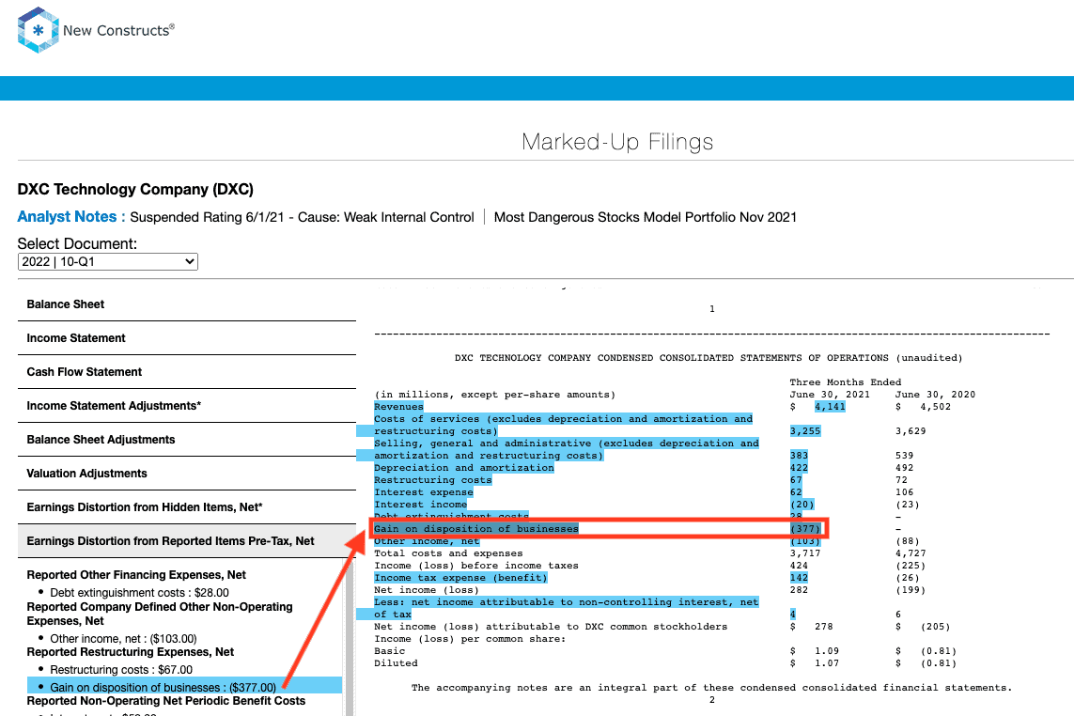Viewport: 1074px width, 716px height.
Task: Click the Analyst Notes link
Action: click(71, 217)
